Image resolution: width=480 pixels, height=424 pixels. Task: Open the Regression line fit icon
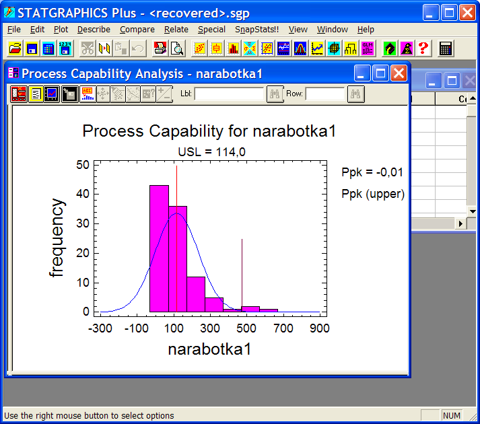click(267, 48)
